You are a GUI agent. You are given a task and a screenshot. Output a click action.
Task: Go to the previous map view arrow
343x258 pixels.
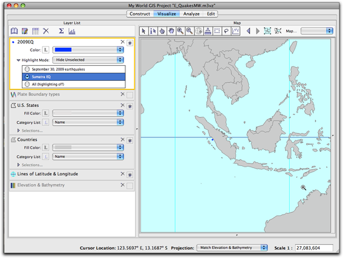[x=248, y=31]
